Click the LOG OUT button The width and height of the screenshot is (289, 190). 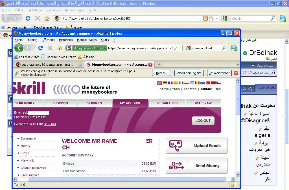coord(203,121)
